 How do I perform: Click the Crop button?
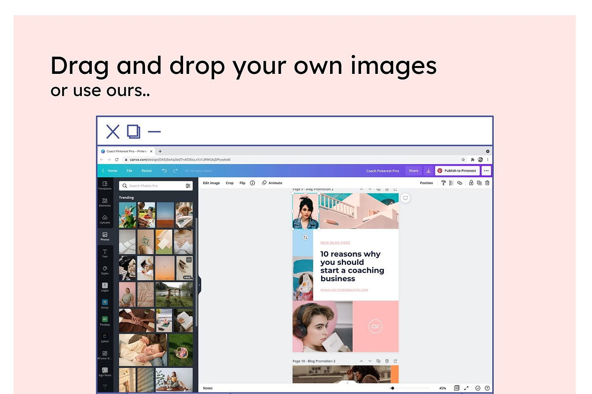click(x=230, y=183)
